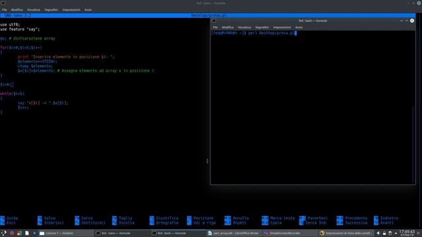Click the $i++; line in nano
The height and width of the screenshot is (237, 422).
coord(23,107)
